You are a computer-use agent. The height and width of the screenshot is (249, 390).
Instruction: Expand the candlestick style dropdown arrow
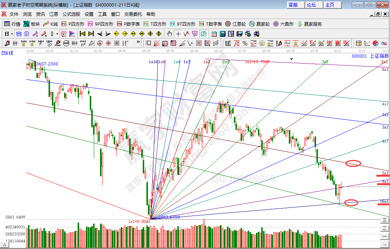(57, 34)
